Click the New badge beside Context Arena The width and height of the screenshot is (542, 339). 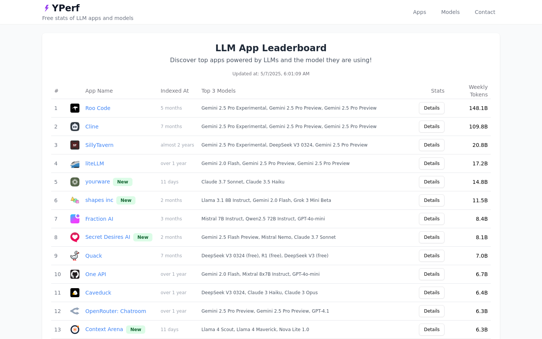pyautogui.click(x=136, y=330)
